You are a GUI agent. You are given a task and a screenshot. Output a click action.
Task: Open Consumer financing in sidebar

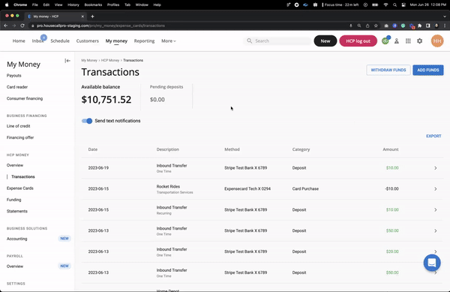(25, 98)
